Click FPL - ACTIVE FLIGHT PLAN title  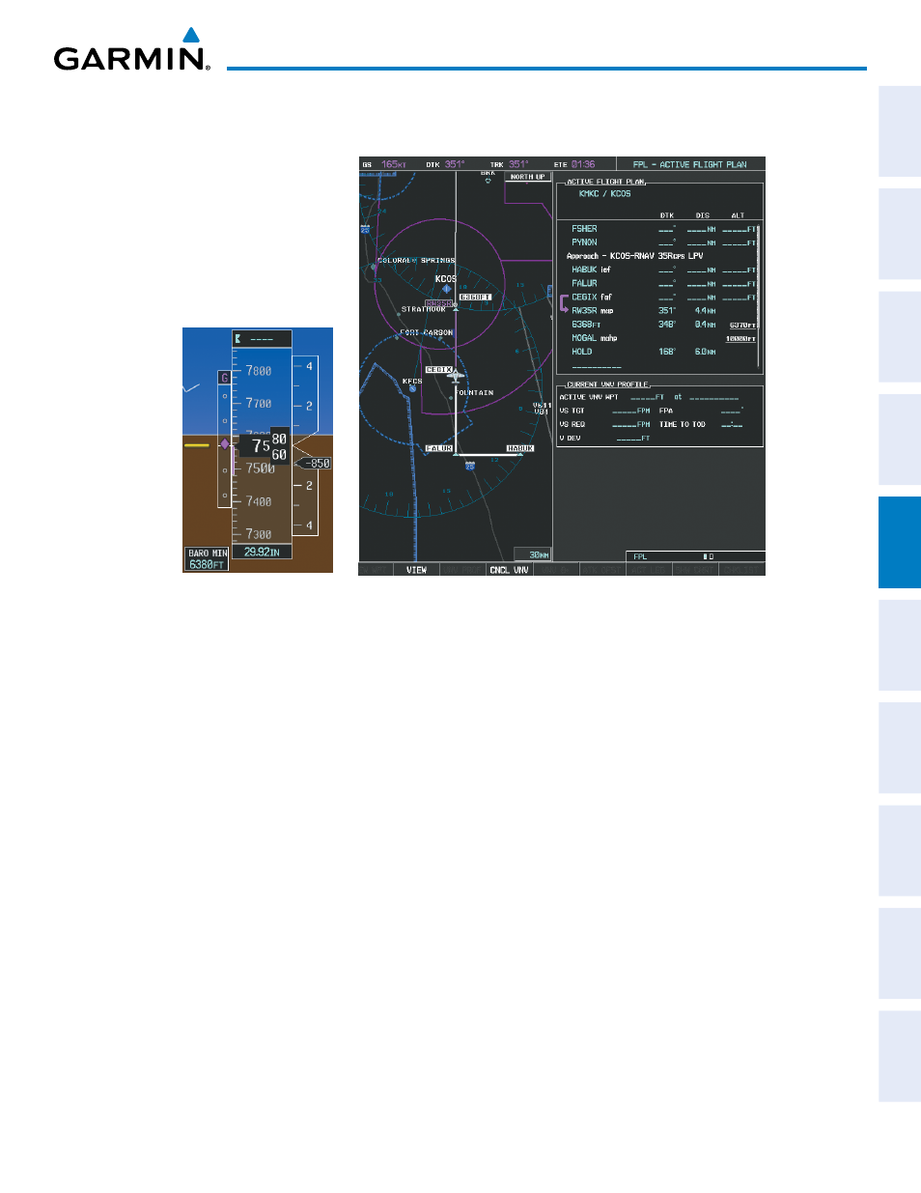click(689, 164)
